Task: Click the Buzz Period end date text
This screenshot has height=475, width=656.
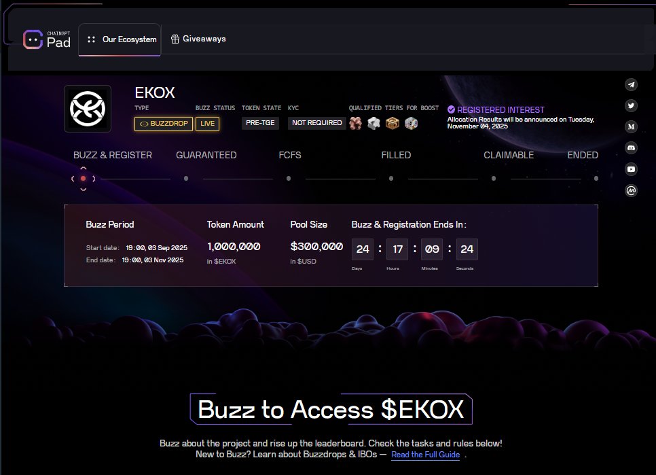Action: 134,260
